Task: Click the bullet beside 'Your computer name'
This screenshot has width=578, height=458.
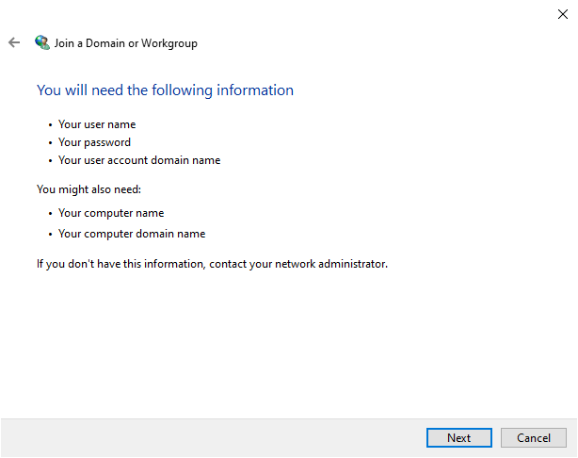Action: (49, 214)
